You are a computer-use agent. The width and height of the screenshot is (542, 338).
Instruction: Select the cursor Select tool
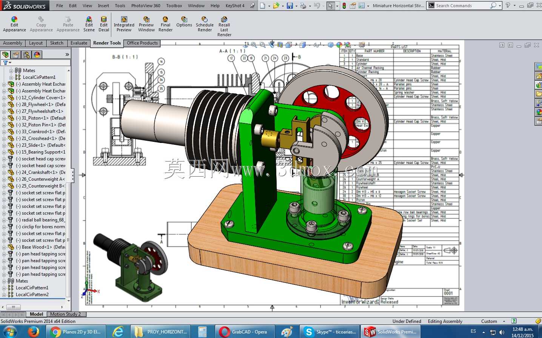(x=330, y=6)
